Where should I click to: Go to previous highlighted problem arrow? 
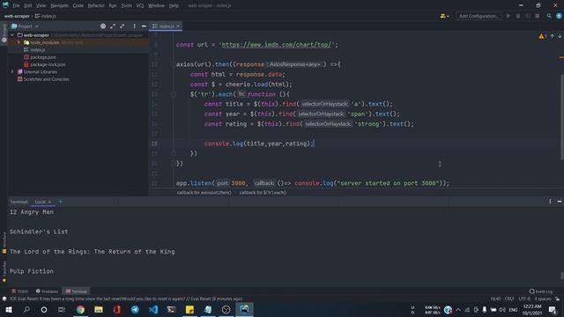coord(553,36)
